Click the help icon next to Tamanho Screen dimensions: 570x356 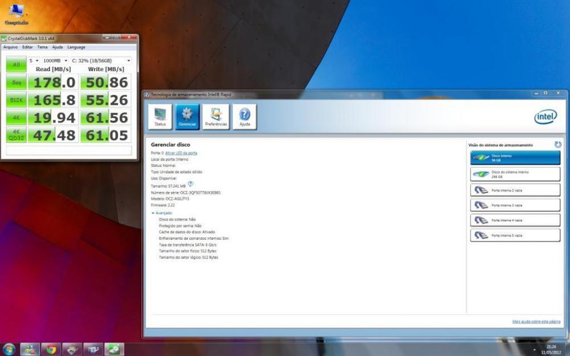pos(190,183)
